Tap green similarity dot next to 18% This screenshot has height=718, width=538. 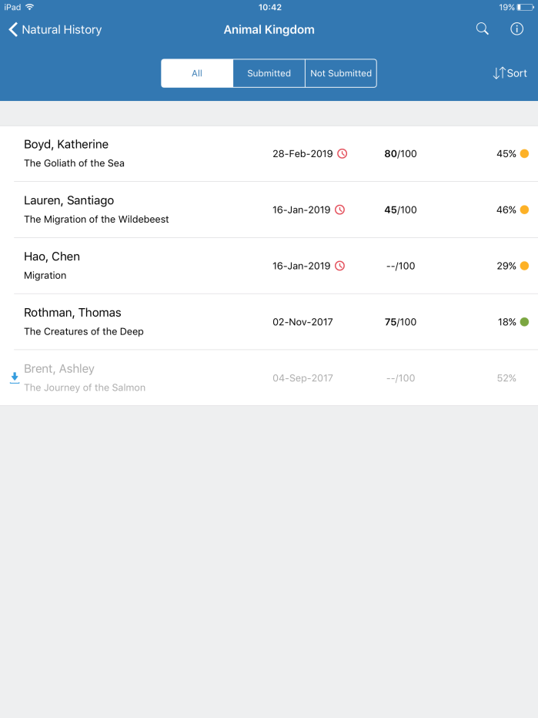(525, 322)
